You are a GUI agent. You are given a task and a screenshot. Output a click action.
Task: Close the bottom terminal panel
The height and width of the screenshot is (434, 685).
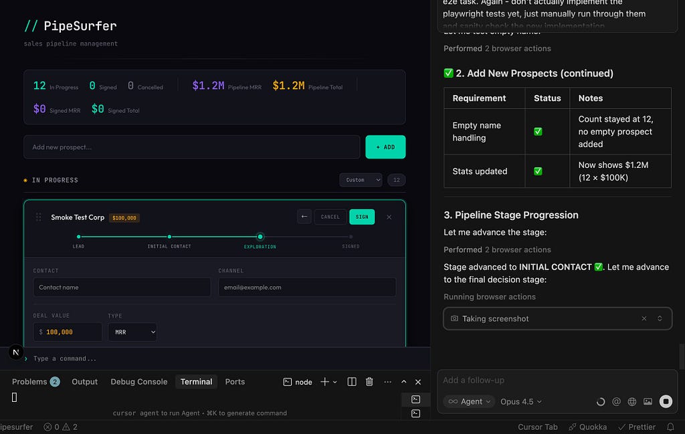click(418, 382)
